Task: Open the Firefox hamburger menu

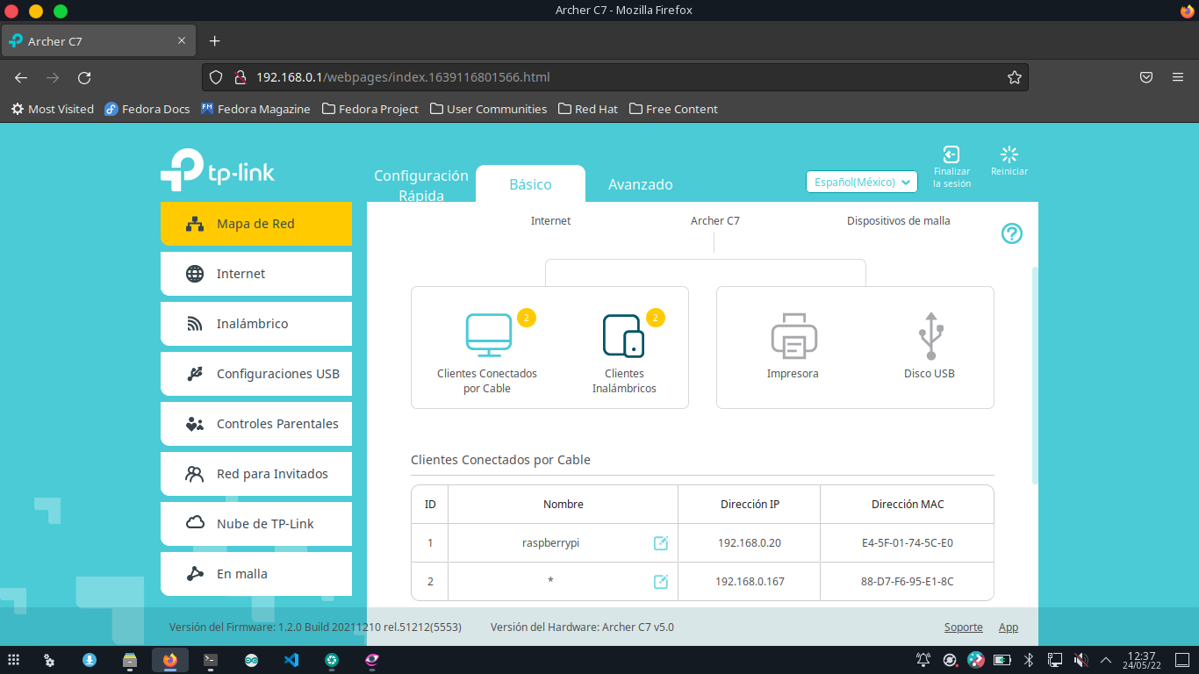Action: point(1178,77)
